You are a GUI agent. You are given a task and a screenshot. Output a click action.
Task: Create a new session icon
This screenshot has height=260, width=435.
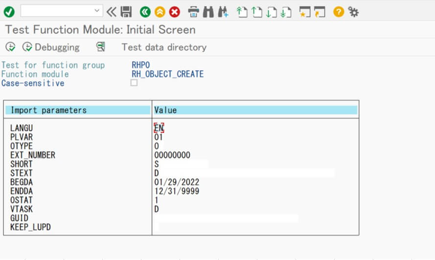coord(305,12)
